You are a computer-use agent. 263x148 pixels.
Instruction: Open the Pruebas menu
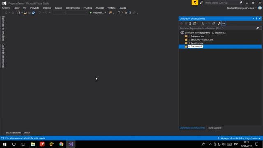click(88, 8)
